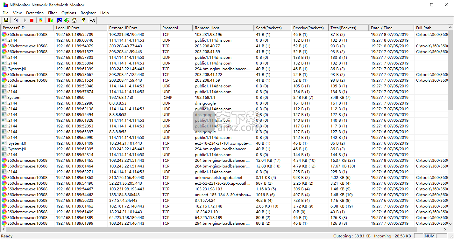Click the Copy toolbar icon
This screenshot has height=239, width=454.
[15, 20]
